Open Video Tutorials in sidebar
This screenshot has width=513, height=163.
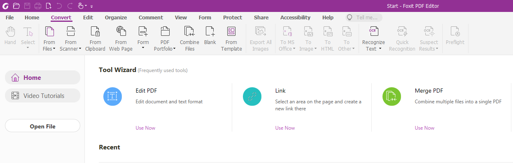42,95
